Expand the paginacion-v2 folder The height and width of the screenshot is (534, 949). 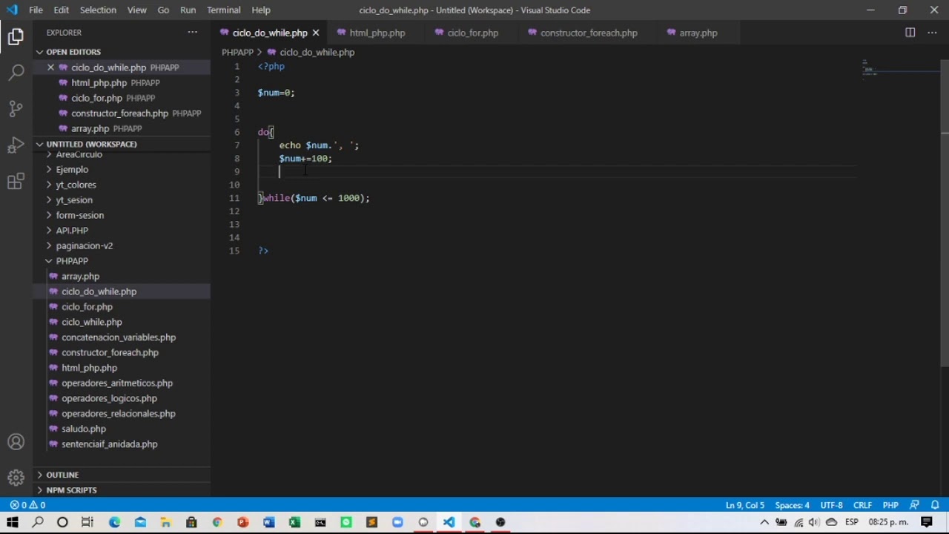coord(84,245)
